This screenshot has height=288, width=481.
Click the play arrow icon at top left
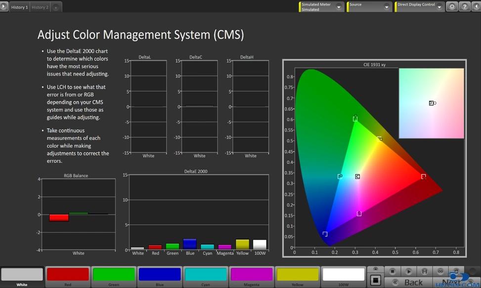click(x=4, y=7)
